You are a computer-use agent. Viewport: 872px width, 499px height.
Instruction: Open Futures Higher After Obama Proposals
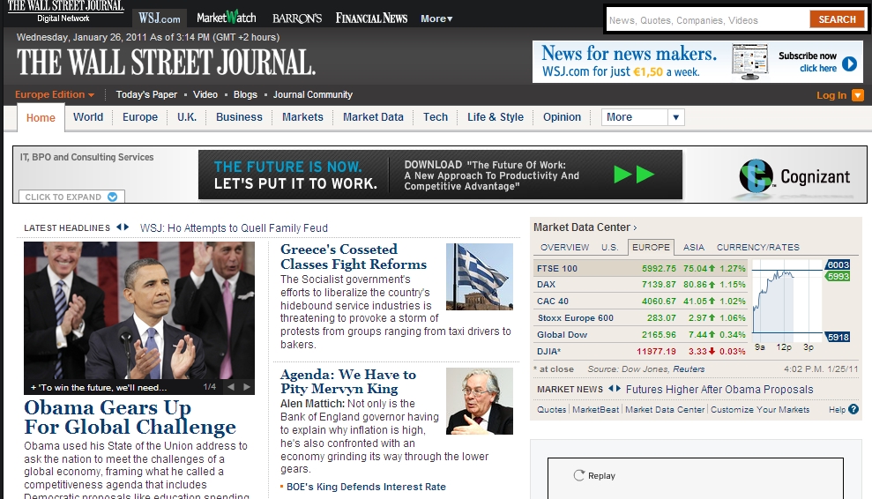pyautogui.click(x=719, y=390)
